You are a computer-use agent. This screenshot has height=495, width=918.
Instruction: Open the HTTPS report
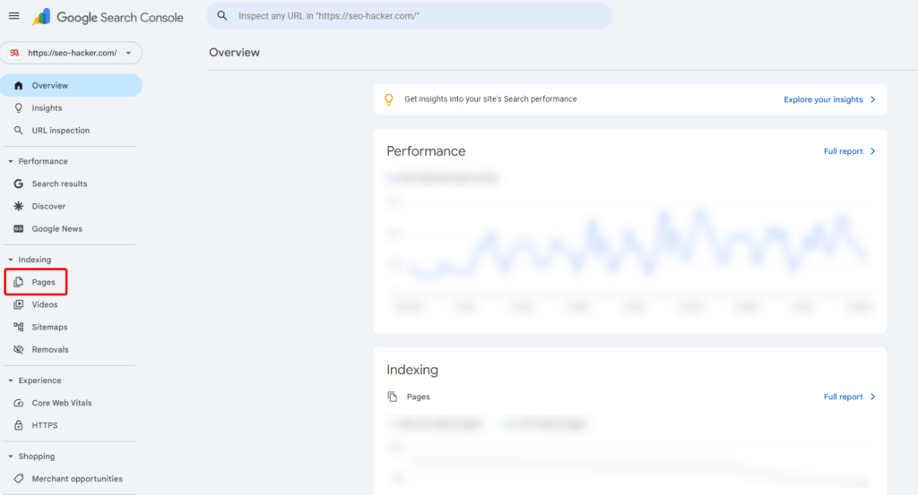pyautogui.click(x=45, y=425)
